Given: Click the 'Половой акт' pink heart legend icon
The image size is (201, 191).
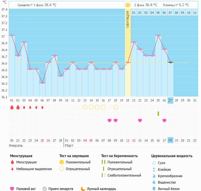Looking at the screenshot, I should coord(12,189).
